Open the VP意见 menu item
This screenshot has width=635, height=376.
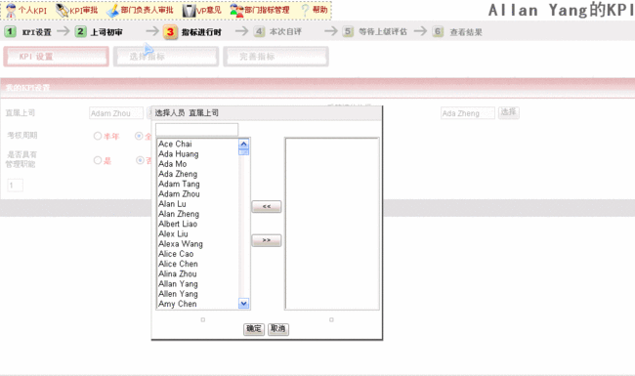pos(209,10)
